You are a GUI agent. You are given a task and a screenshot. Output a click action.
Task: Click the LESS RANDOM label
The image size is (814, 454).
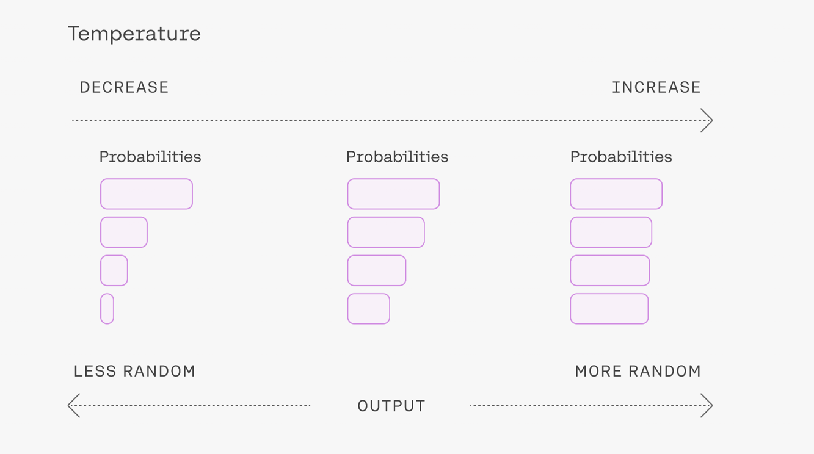[134, 371]
